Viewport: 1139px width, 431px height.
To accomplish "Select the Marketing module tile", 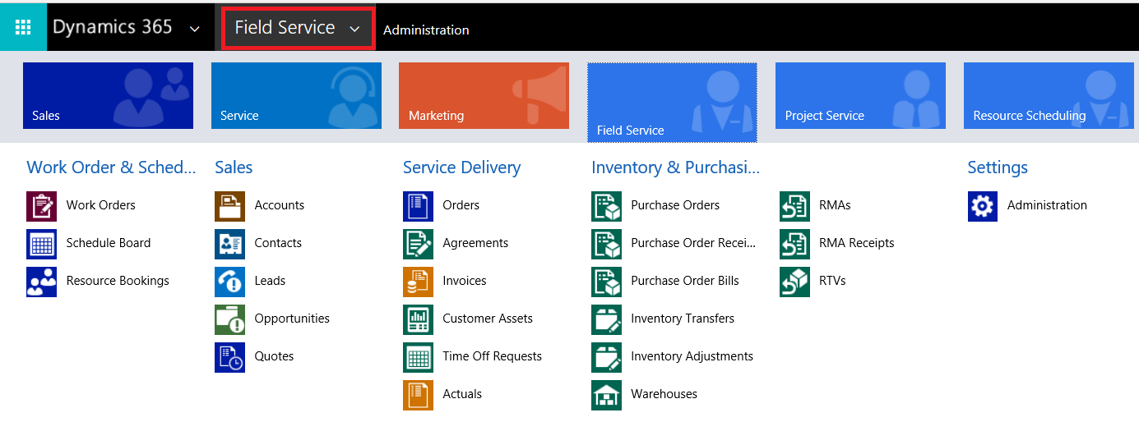I will pyautogui.click(x=484, y=95).
